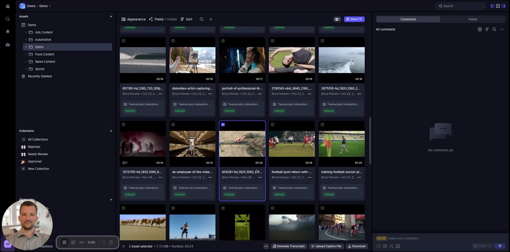Select the 857185-hd_1280_720 wave video checkbox
This screenshot has width=510, height=252.
click(123, 41)
